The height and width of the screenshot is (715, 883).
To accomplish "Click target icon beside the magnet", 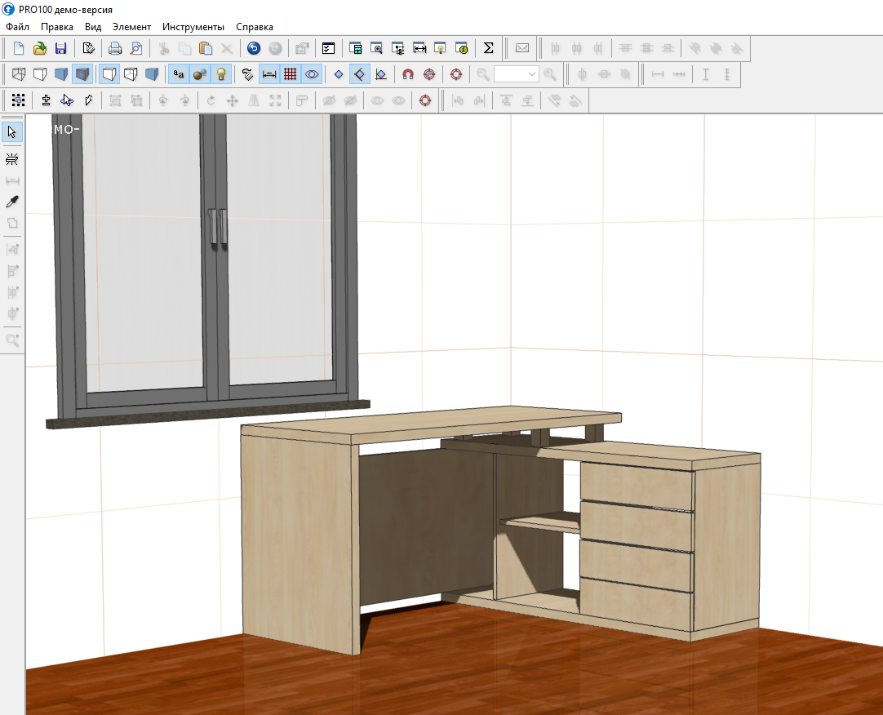I will pos(429,74).
